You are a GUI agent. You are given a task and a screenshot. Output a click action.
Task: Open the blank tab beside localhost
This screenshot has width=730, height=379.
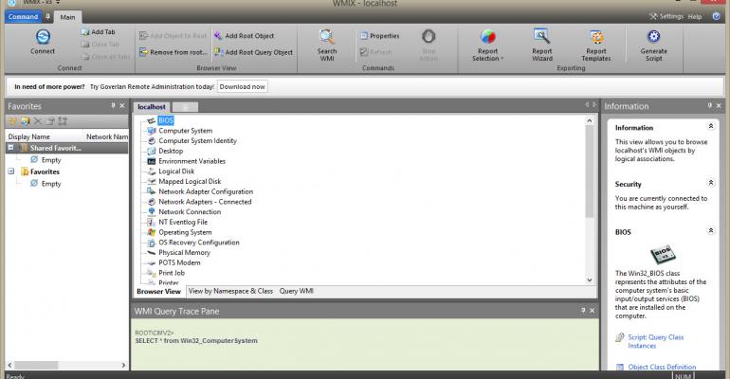pos(185,107)
